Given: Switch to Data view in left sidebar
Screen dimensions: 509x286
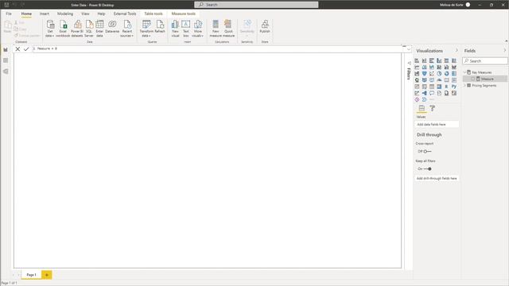Looking at the screenshot, I should tap(6, 60).
